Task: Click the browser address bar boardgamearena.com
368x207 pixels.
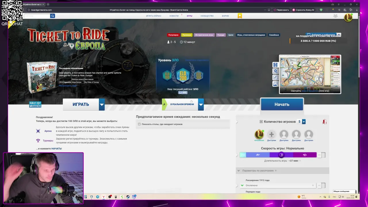Action: click(41, 10)
